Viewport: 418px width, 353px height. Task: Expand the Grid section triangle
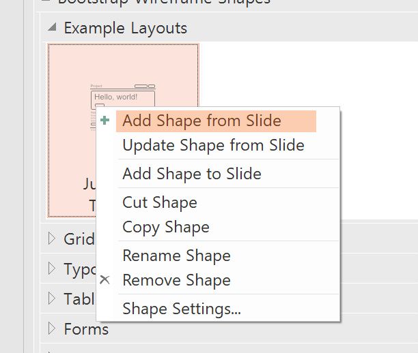click(52, 239)
